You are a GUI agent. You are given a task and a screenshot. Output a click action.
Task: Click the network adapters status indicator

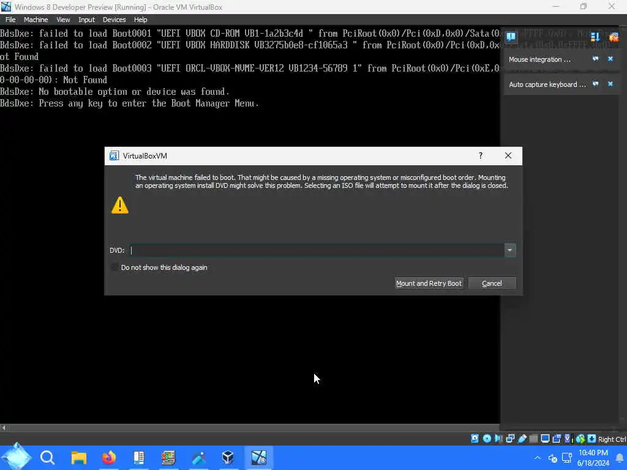point(510,438)
